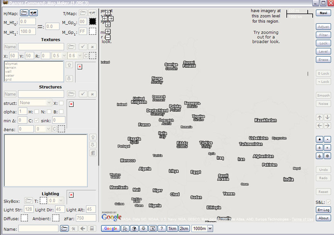Click the Ambient color swatch

click(x=56, y=218)
